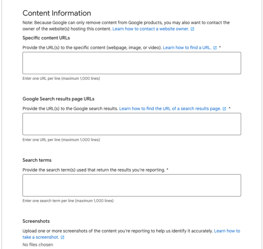This screenshot has width=263, height=249.
Task: Open 'Learn how to contact a website owner' link
Action: (x=150, y=29)
